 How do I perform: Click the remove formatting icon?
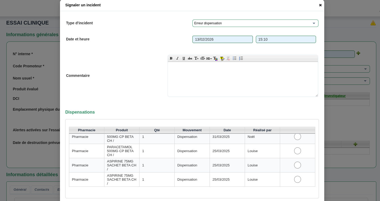coord(228,58)
